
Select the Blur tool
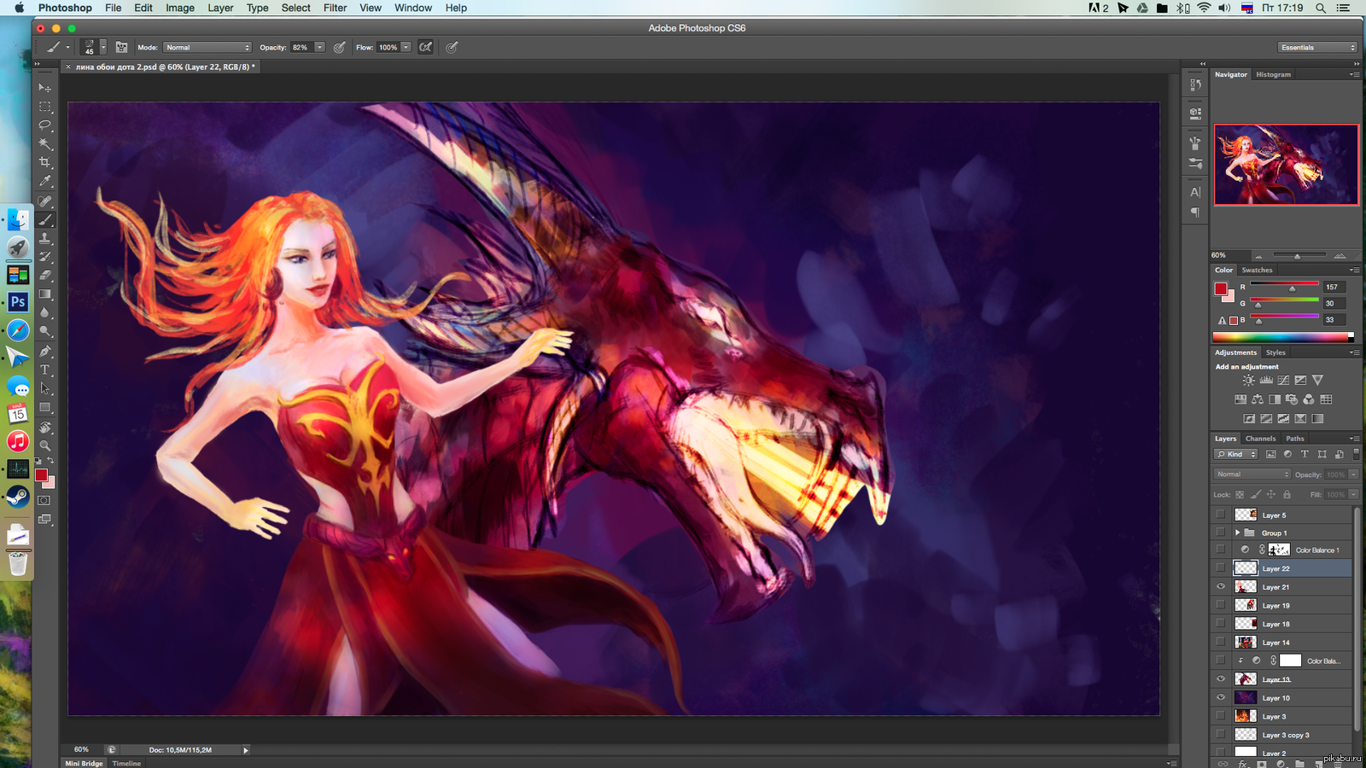(45, 313)
